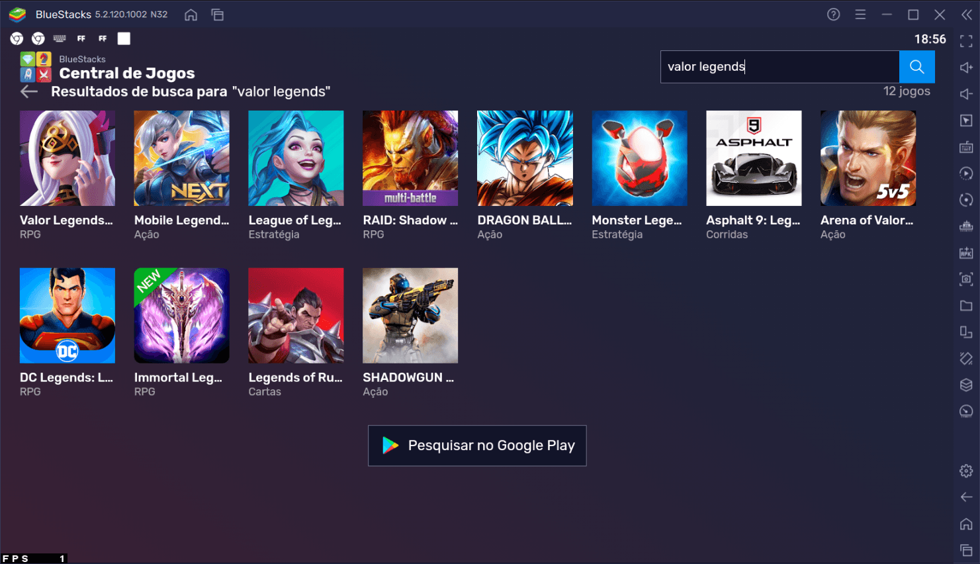
Task: Open recent apps icon in sidebar
Action: (966, 550)
